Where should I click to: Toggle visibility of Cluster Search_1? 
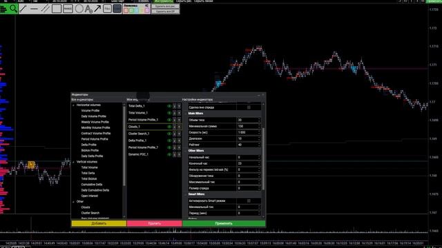[x=169, y=134]
